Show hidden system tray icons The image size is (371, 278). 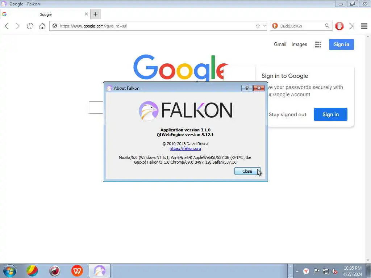[x=297, y=271]
